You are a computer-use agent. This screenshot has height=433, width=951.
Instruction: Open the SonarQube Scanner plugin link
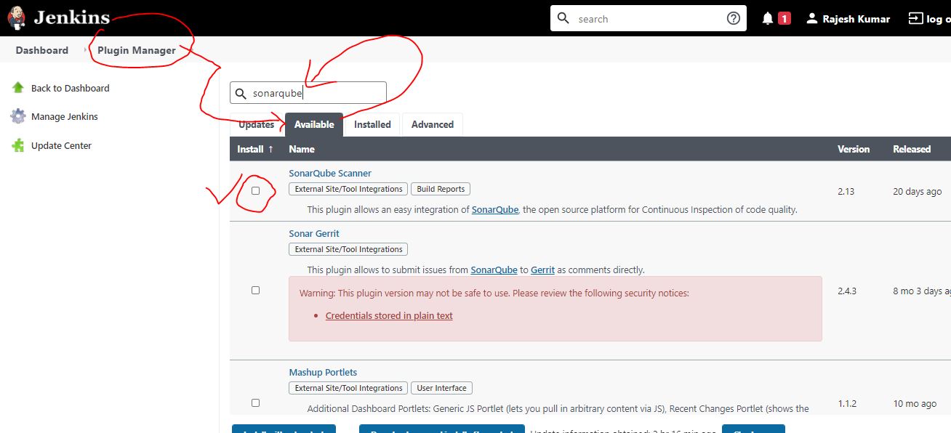pyautogui.click(x=330, y=173)
